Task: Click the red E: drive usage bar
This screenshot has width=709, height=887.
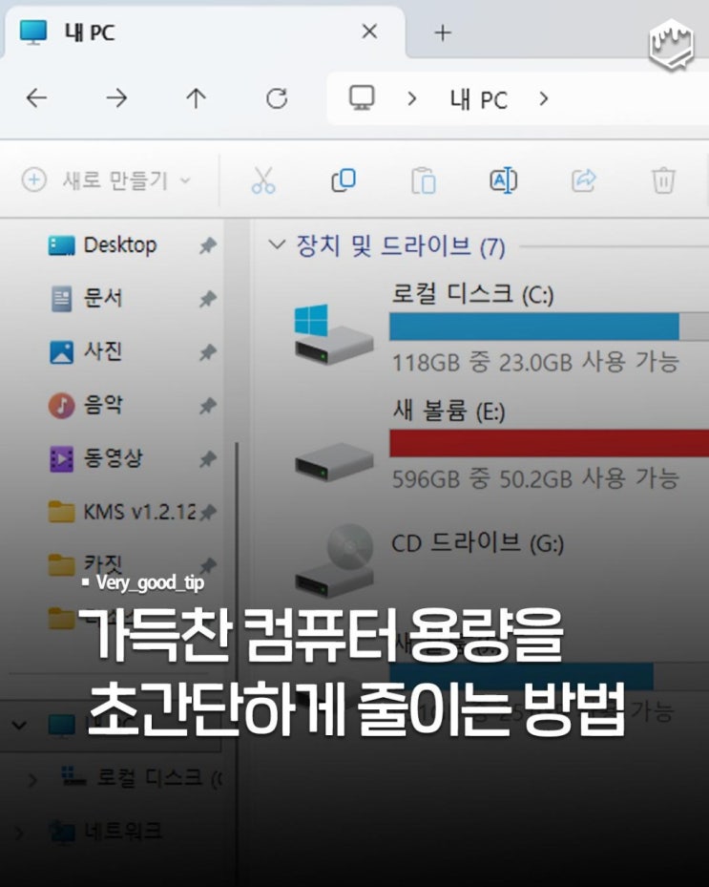Action: tap(549, 443)
